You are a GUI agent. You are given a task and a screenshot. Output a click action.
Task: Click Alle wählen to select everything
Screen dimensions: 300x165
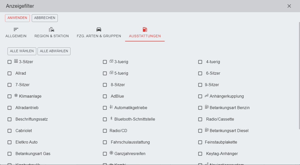22,51
